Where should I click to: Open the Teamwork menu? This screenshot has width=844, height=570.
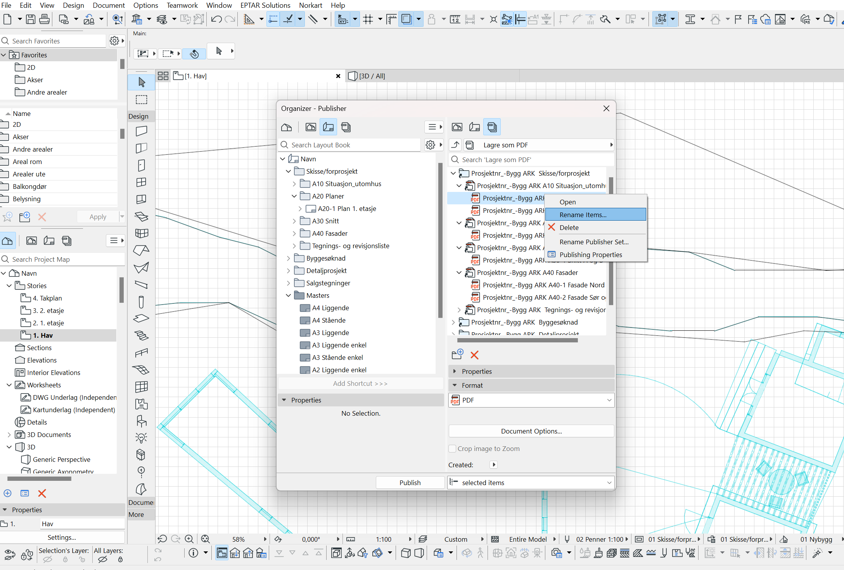(x=182, y=5)
